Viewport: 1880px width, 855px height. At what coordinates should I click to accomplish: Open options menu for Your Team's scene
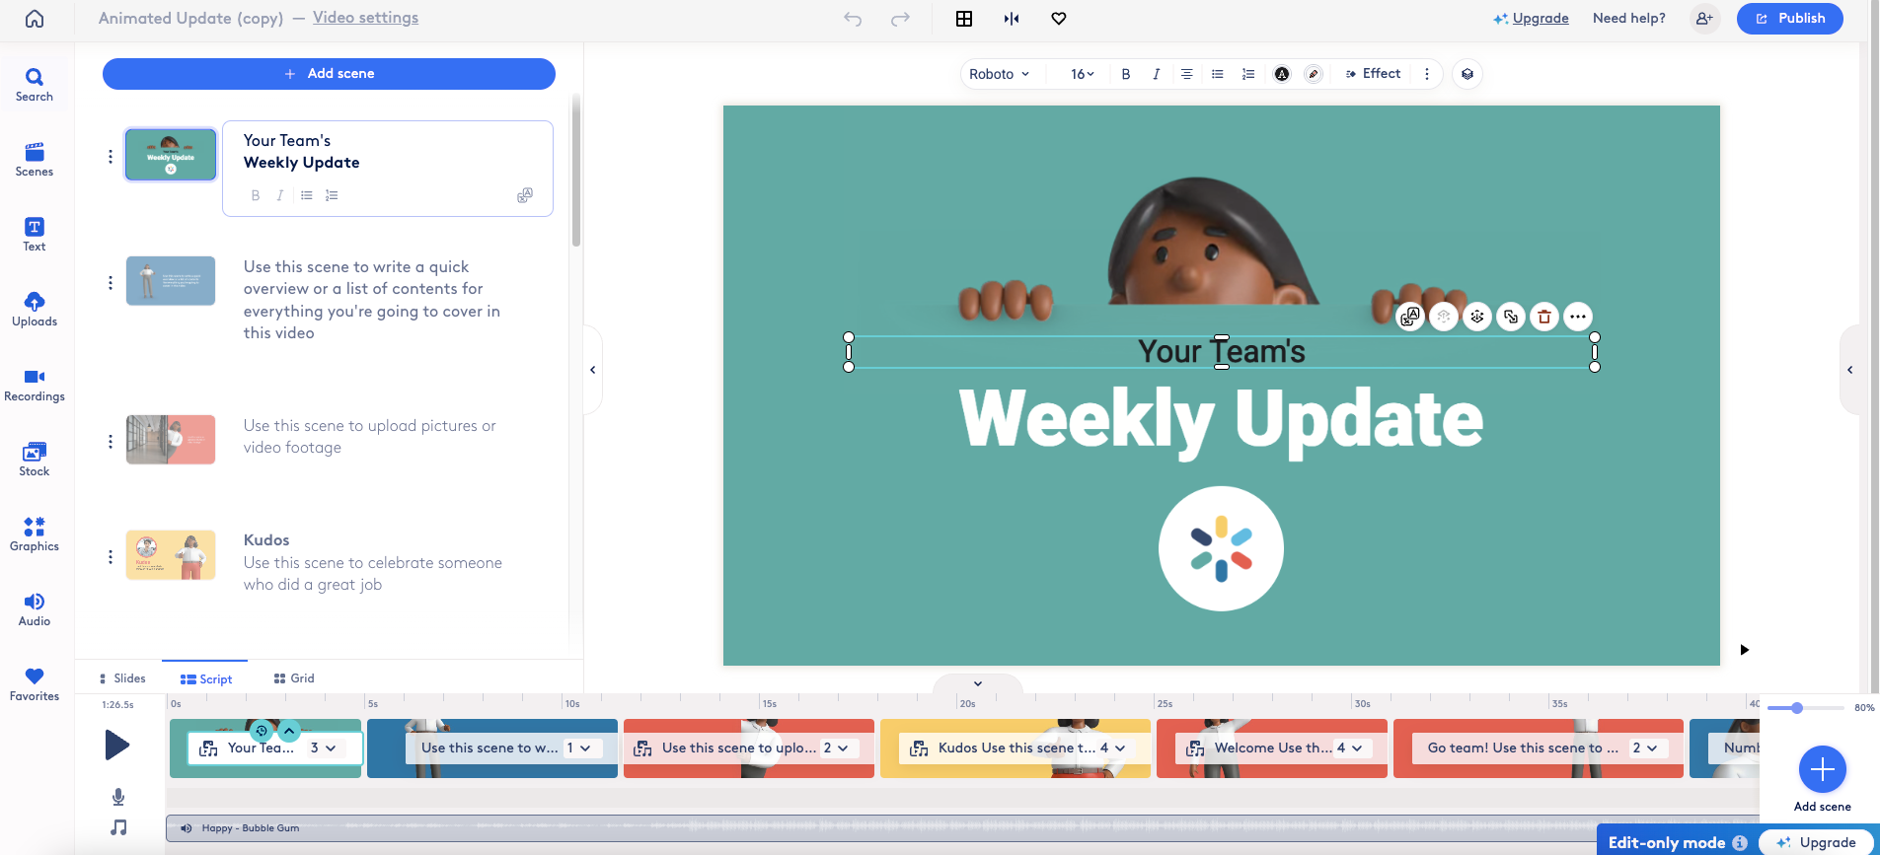111,157
